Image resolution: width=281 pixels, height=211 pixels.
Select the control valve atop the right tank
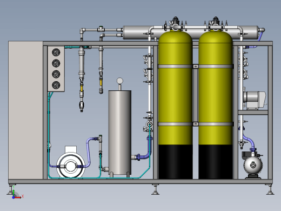click(x=216, y=23)
